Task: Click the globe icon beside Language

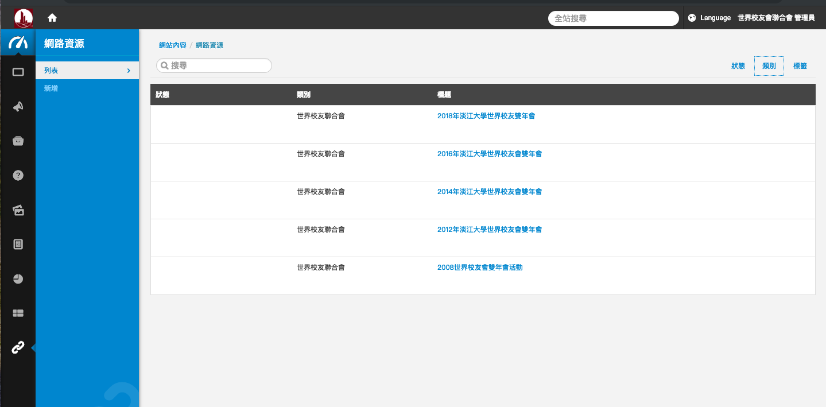Action: click(x=692, y=18)
